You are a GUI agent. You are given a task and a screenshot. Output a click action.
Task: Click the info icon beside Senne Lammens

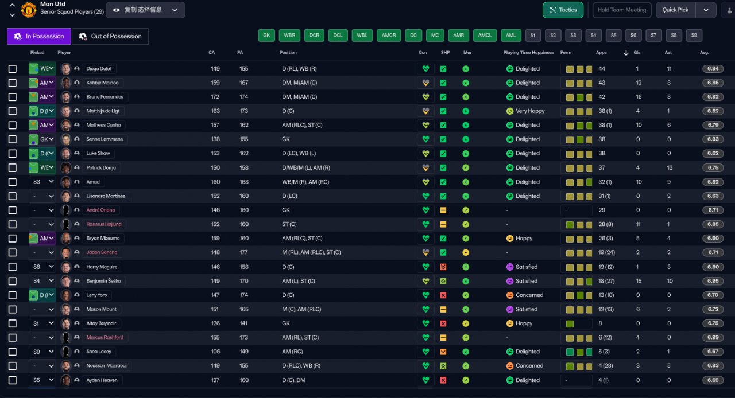click(x=77, y=139)
